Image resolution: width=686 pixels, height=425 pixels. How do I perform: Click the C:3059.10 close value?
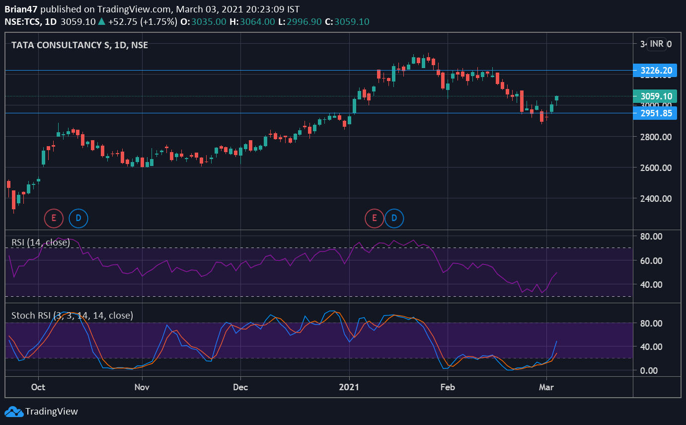tap(347, 22)
